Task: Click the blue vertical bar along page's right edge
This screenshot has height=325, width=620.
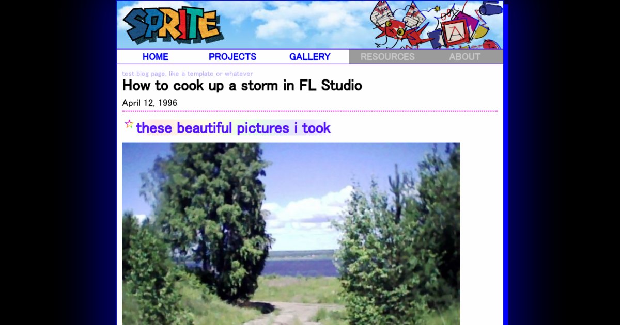Action: point(506,163)
